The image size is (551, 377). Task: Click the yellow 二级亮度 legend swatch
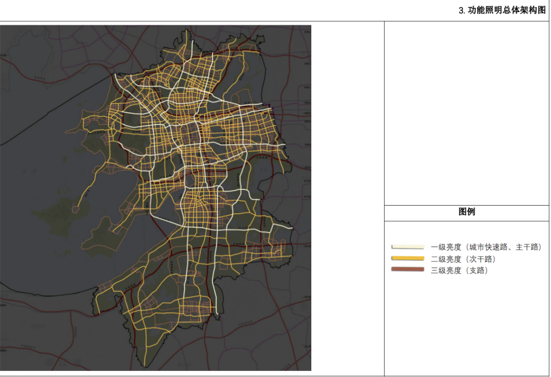tap(408, 259)
